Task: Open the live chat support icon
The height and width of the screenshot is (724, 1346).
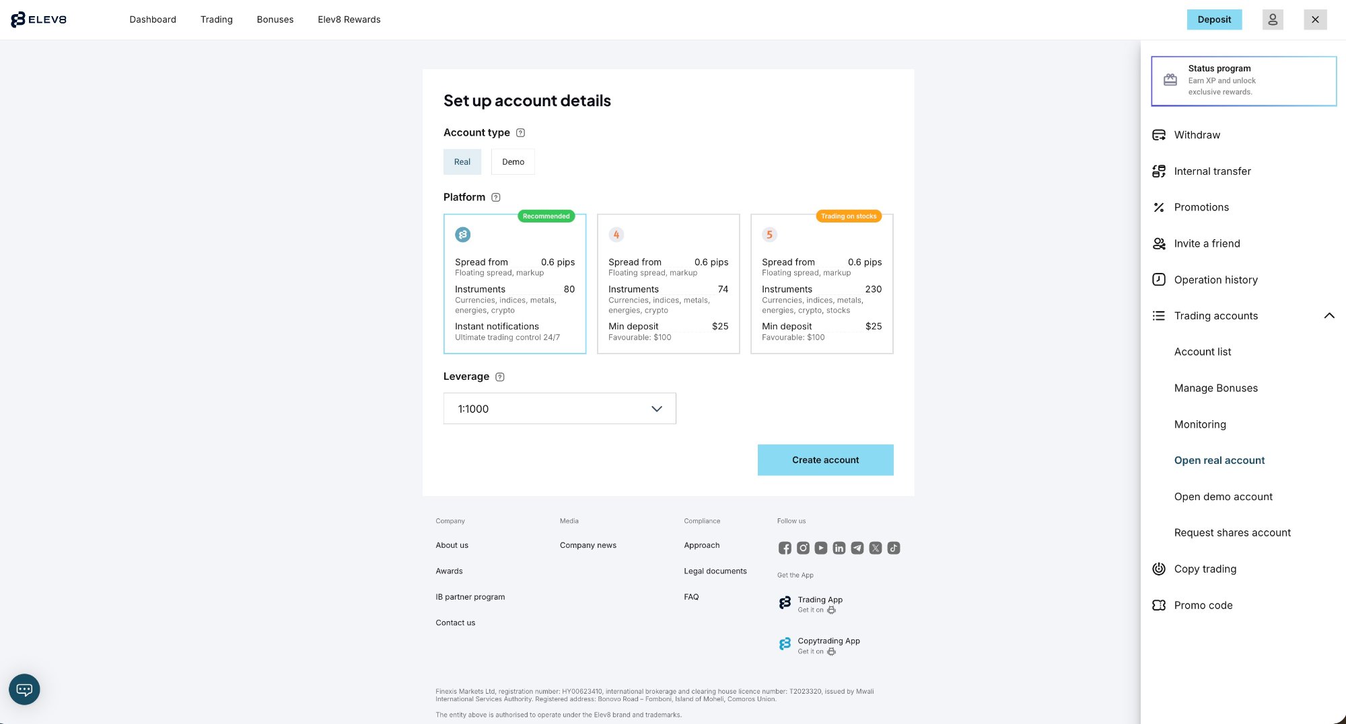Action: pos(24,689)
